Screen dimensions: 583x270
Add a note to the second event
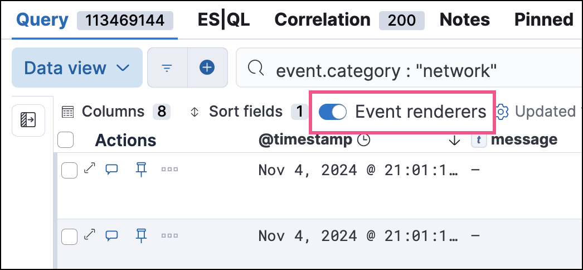(112, 236)
